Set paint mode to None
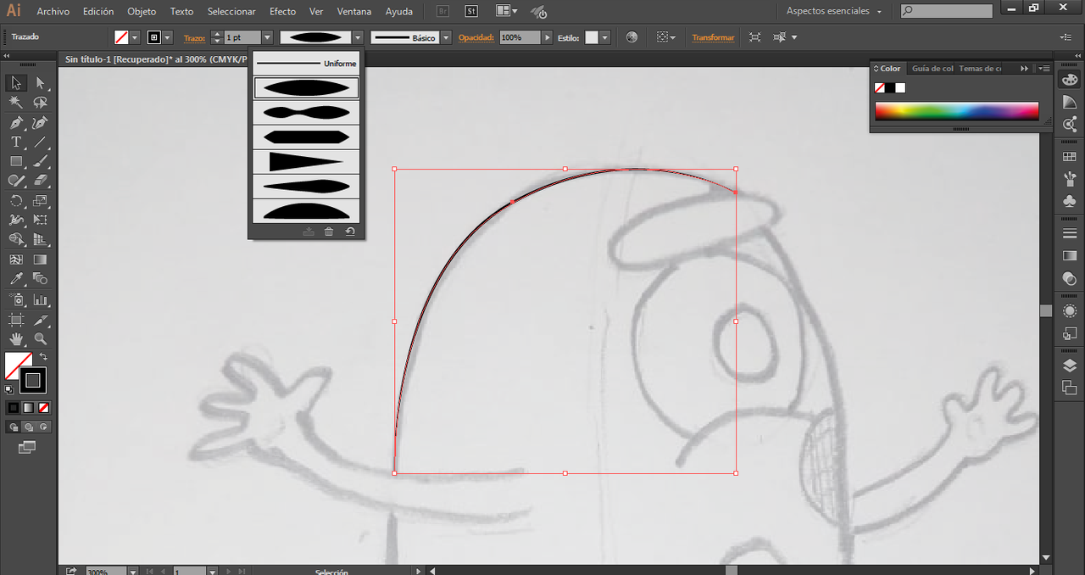Image resolution: width=1085 pixels, height=575 pixels. [x=43, y=408]
